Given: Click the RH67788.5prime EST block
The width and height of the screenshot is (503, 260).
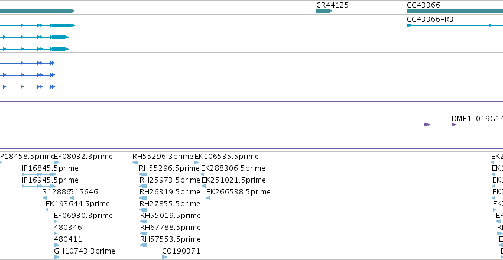Looking at the screenshot, I should click(x=144, y=233).
